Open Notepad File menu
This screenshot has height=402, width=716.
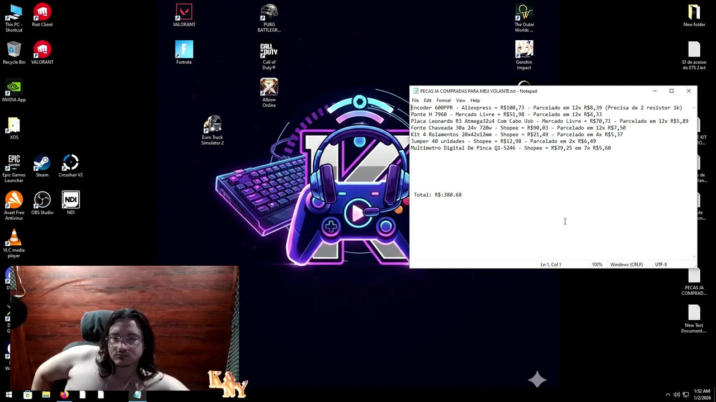point(415,100)
